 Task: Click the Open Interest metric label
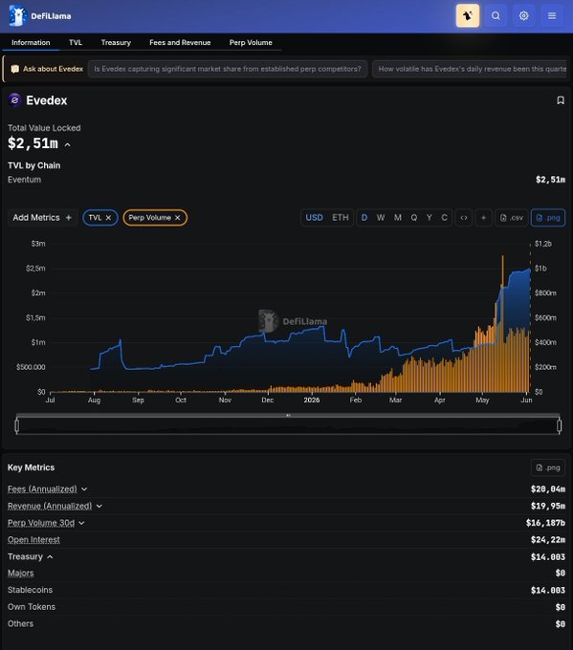click(33, 540)
